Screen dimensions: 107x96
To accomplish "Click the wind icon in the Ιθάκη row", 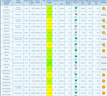I will click(76, 68).
